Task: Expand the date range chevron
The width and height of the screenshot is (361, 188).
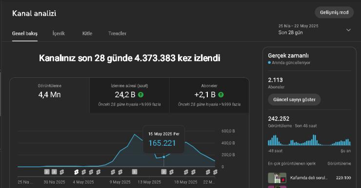Action: click(348, 30)
